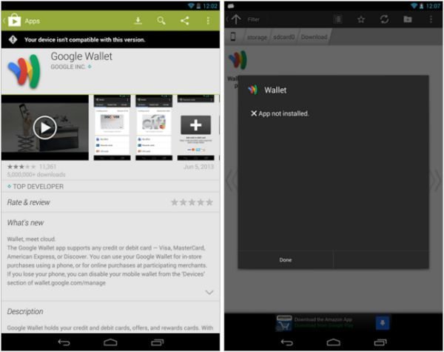Tap Play Store bag icon labeled Apps

click(x=15, y=21)
